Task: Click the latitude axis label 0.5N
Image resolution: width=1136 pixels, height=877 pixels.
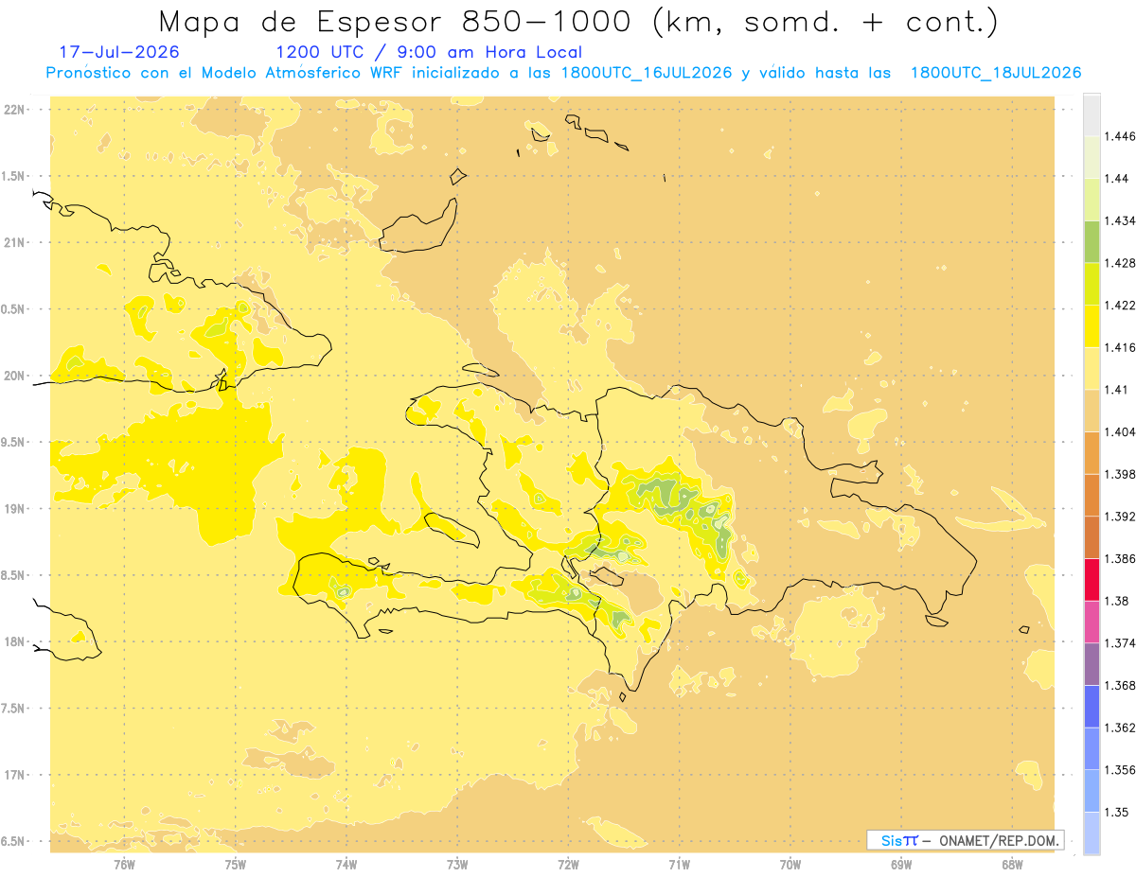Action: coord(13,309)
